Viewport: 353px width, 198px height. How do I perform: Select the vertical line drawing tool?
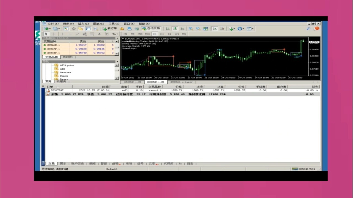tap(63, 34)
